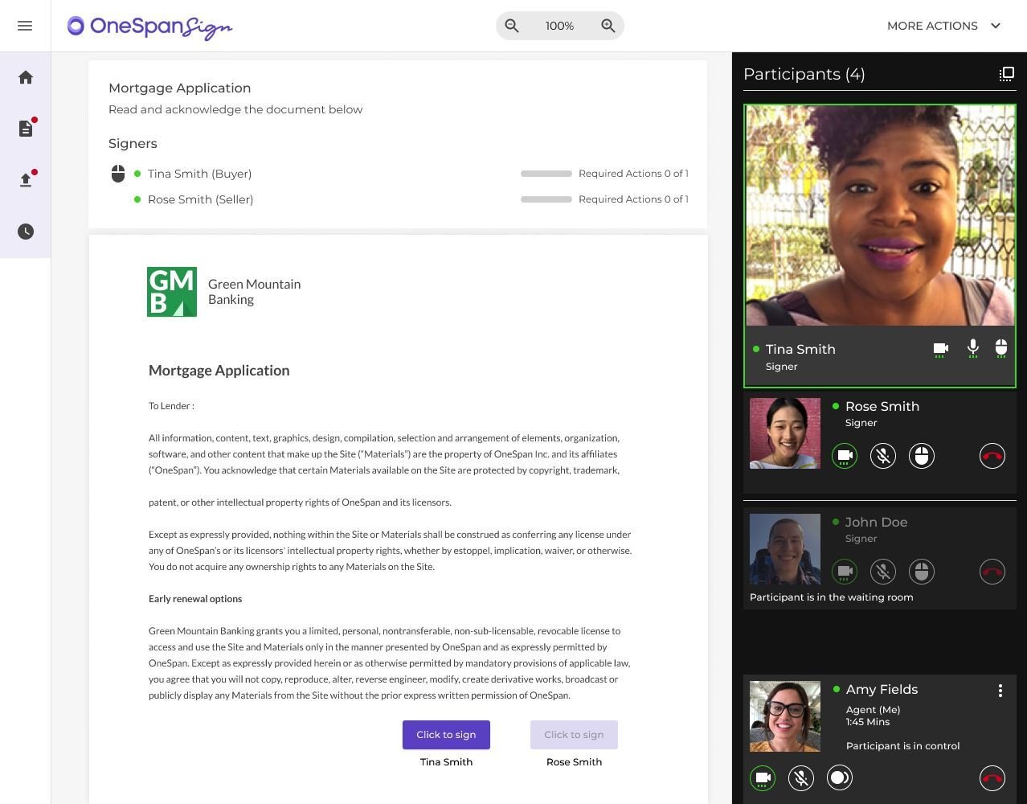This screenshot has height=804, width=1027.
Task: Click Rose Smith (Seller)'s Required Actions progress bar
Action: point(546,199)
